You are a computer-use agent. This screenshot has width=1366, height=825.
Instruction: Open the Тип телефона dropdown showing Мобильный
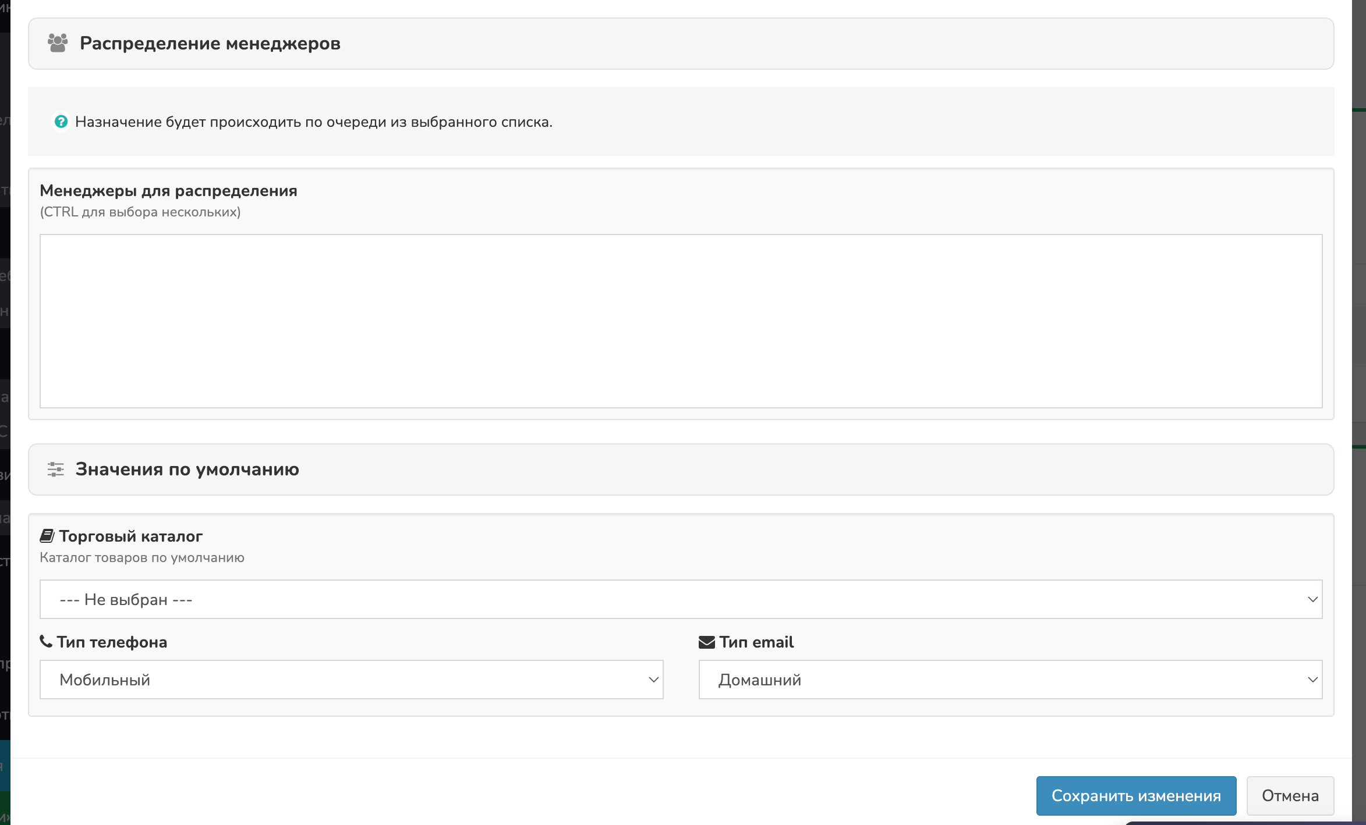[351, 680]
